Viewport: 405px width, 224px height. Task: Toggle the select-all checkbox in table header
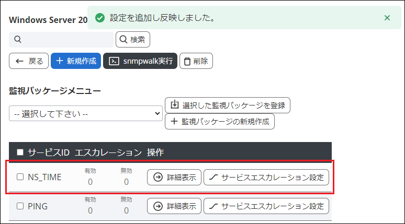point(20,152)
